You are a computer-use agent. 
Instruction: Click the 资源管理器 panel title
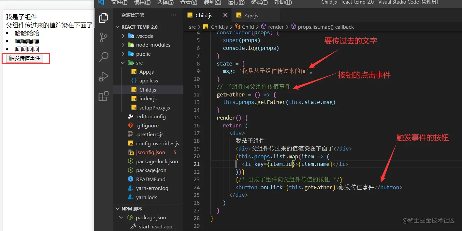coord(133,15)
